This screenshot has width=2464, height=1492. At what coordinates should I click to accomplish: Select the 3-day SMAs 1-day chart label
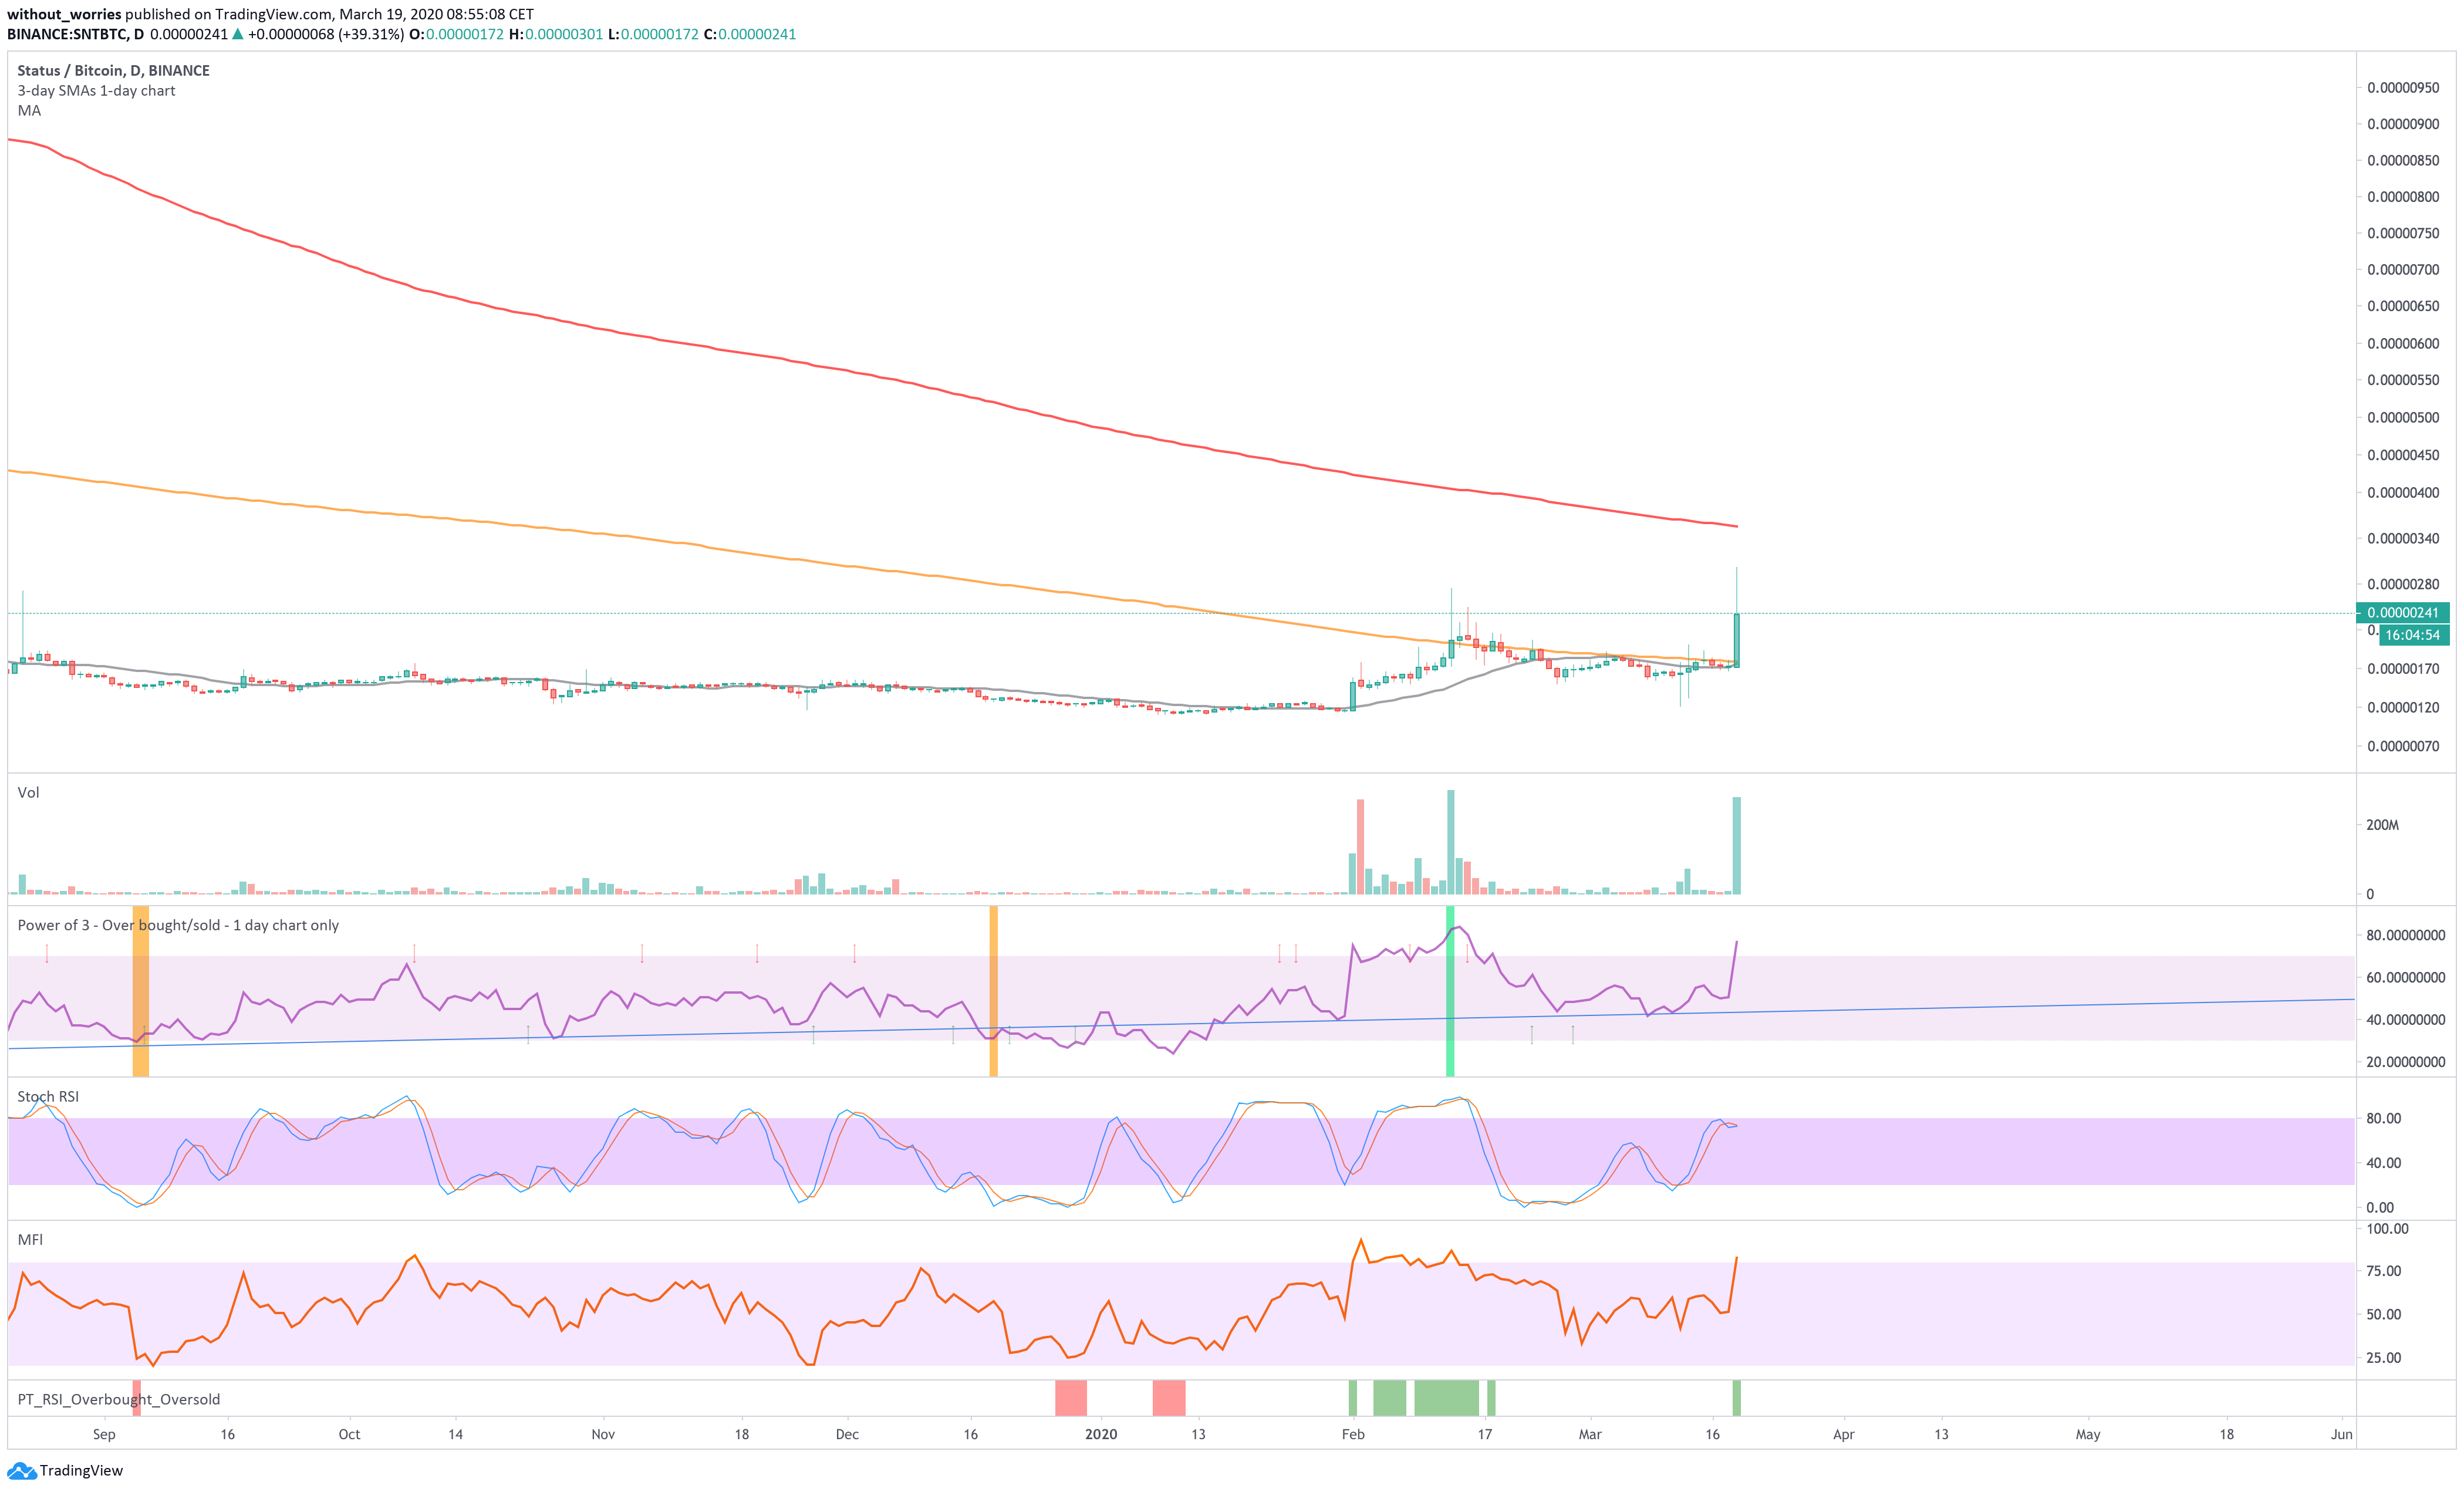[96, 90]
